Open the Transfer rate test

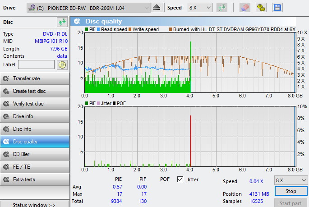(x=35, y=78)
